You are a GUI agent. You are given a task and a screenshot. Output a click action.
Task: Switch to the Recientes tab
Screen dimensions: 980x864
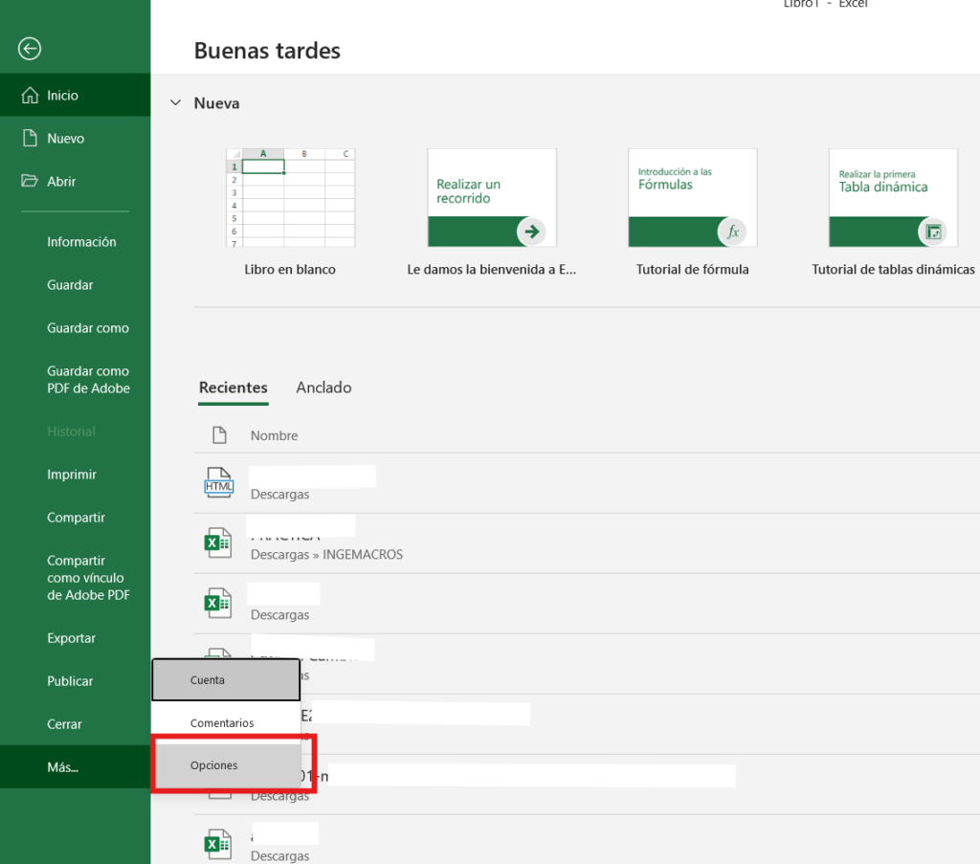234,388
